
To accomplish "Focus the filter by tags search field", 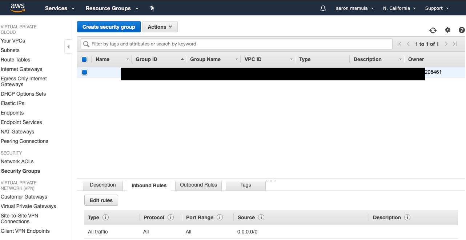I will pyautogui.click(x=236, y=44).
